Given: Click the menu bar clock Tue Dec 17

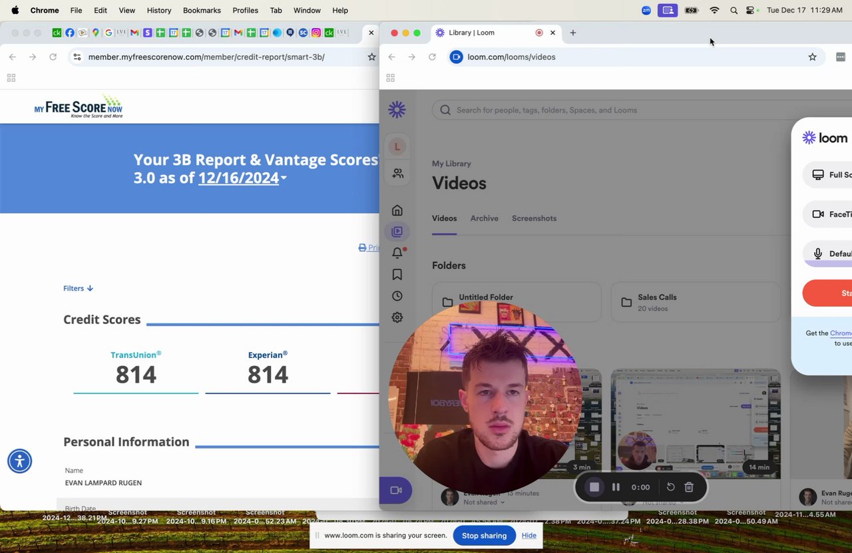Looking at the screenshot, I should pyautogui.click(x=805, y=11).
